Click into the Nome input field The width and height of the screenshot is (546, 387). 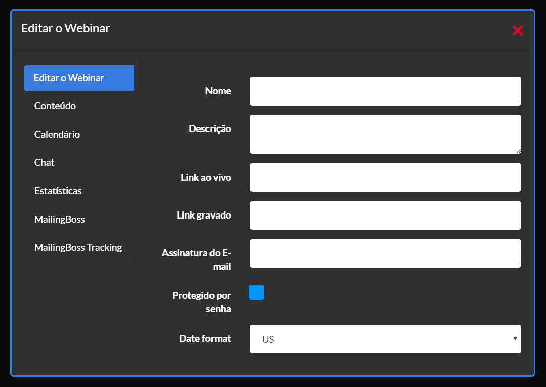385,91
